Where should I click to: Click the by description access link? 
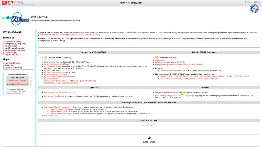pyautogui.click(x=50, y=62)
